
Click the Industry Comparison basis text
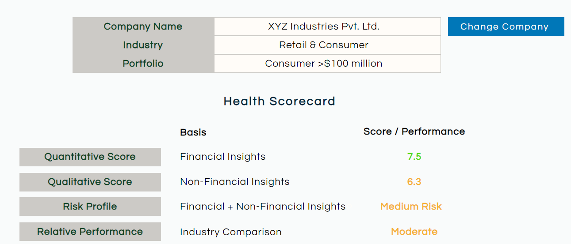click(231, 232)
